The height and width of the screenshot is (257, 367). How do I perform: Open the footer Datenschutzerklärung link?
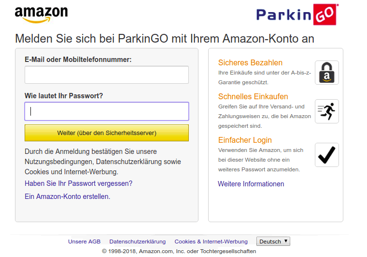(x=137, y=242)
